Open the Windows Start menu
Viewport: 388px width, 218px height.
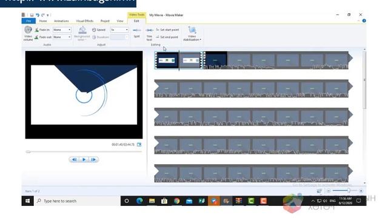coord(28,201)
